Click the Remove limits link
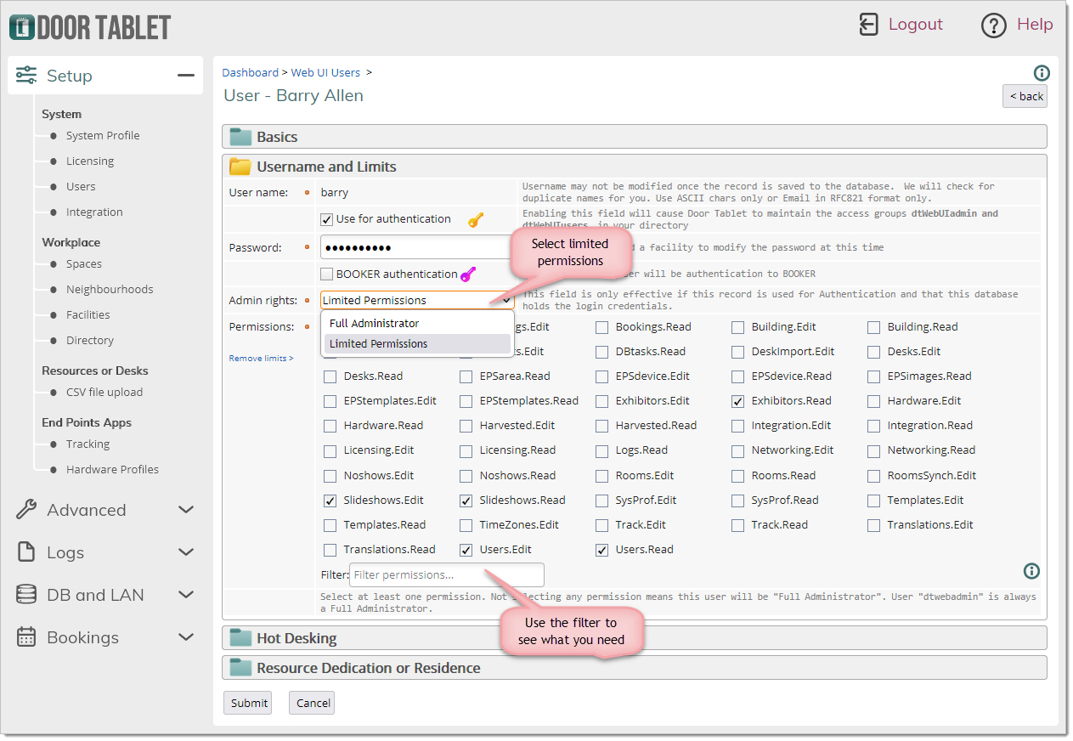The width and height of the screenshot is (1073, 741). coord(261,359)
